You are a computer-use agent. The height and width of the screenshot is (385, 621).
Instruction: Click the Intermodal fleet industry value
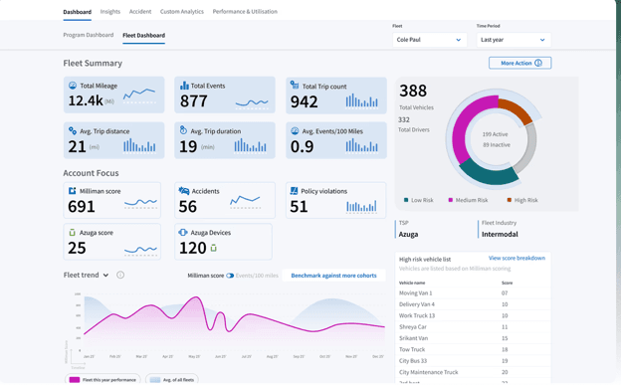[x=500, y=234]
